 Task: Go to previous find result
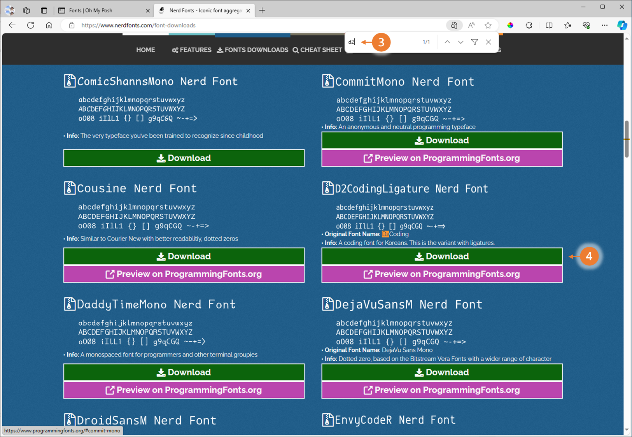(447, 42)
